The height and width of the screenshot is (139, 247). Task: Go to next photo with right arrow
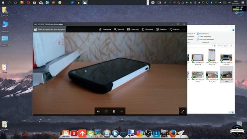pos(122,112)
